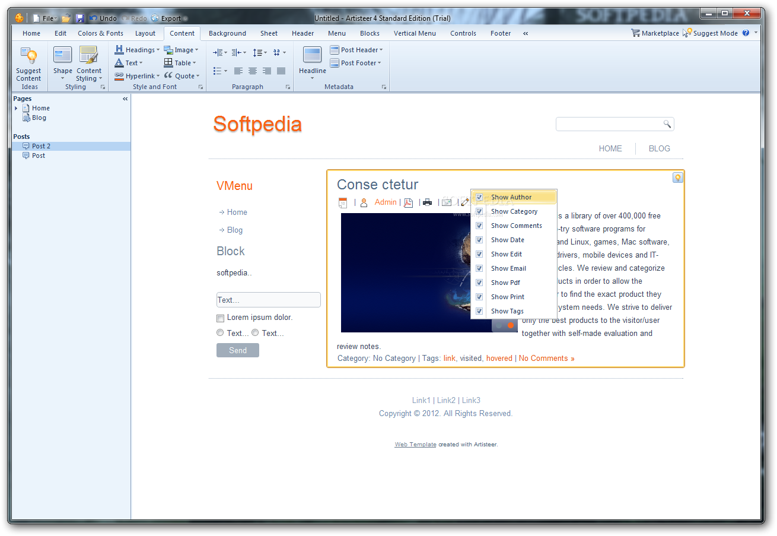Expand the Home page tree node

16,109
